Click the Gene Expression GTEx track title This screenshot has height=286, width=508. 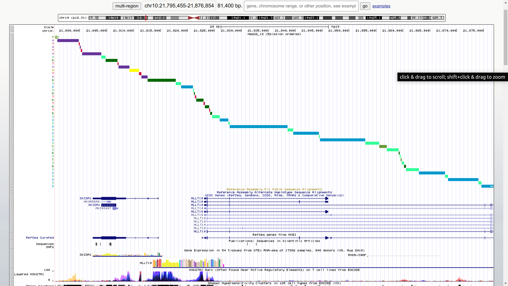[274, 250]
